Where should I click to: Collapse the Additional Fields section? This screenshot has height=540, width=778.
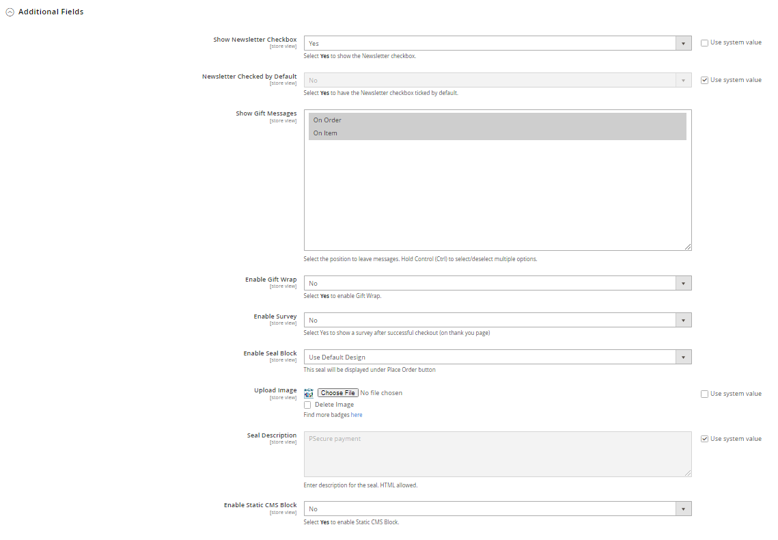click(10, 12)
